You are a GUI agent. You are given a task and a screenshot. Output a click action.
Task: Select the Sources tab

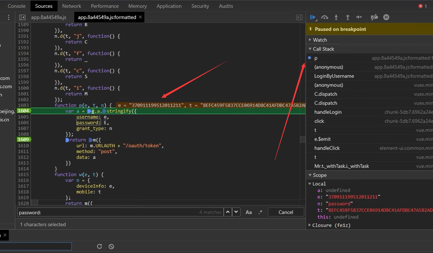point(44,6)
